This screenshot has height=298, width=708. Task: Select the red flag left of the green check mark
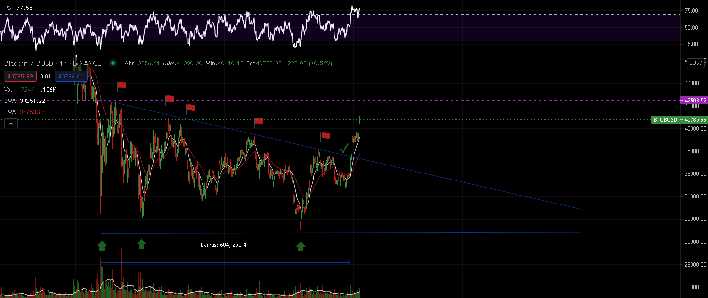coord(325,136)
